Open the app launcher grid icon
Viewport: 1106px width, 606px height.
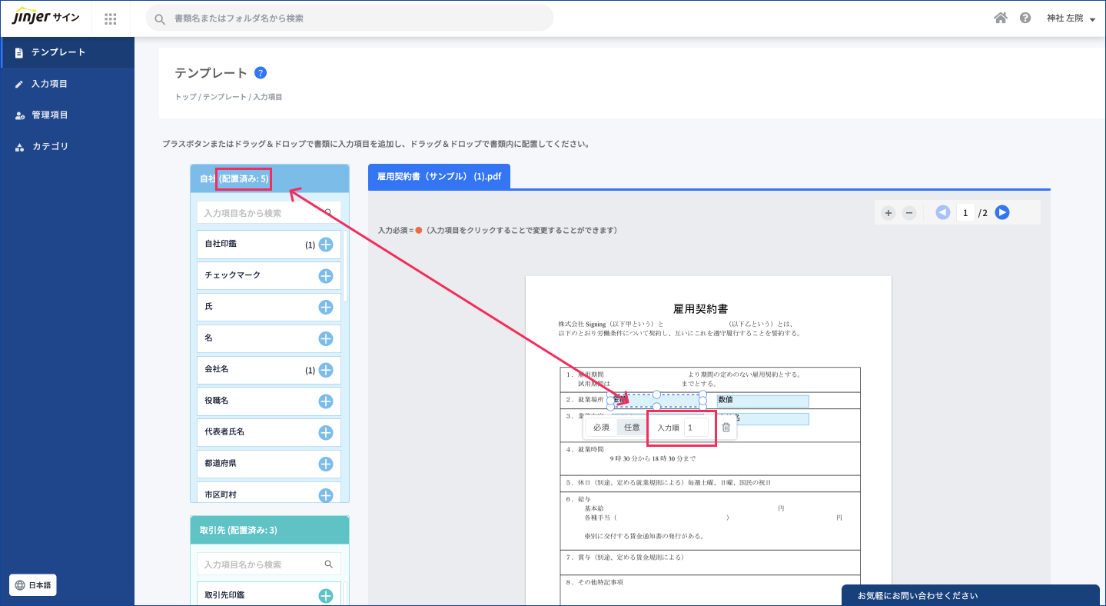(x=111, y=18)
